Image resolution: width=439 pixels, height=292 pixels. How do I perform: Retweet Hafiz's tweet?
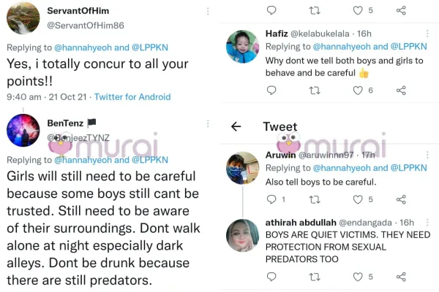[315, 91]
